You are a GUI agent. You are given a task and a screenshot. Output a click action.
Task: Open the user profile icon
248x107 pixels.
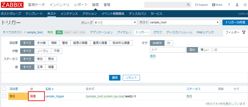(237, 5)
